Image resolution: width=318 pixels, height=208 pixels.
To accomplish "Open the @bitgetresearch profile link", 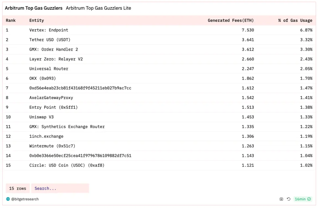I will (x=25, y=199).
